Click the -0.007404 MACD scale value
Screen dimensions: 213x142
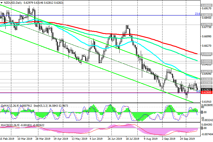pyautogui.click(x=207, y=134)
